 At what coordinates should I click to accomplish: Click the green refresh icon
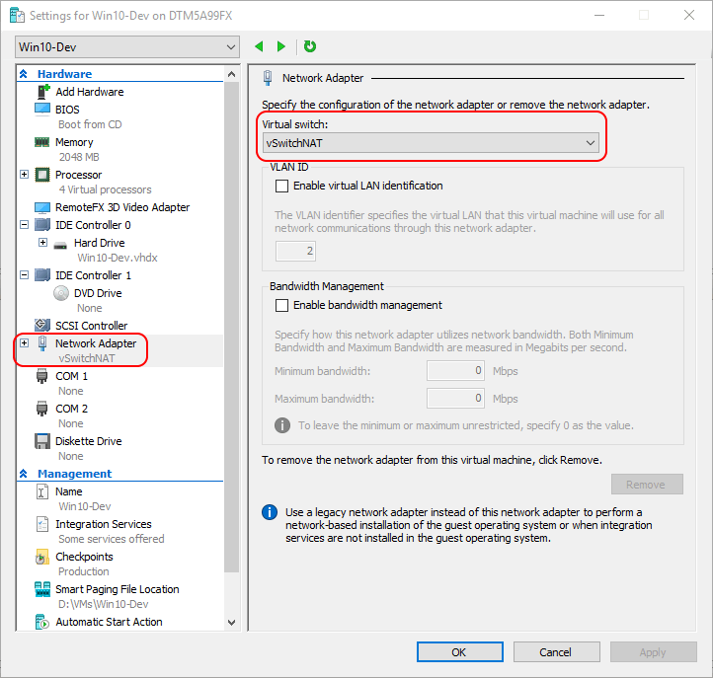coord(310,46)
